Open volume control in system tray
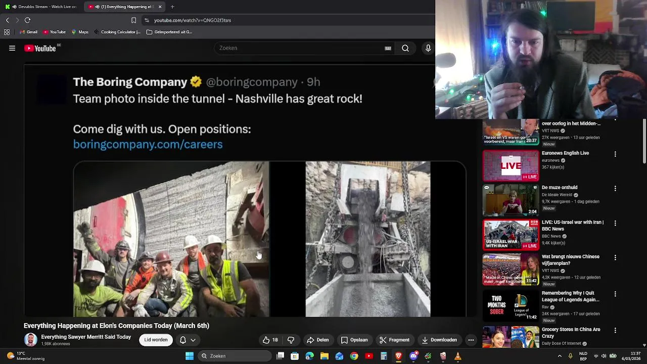This screenshot has height=364, width=647. (604, 356)
